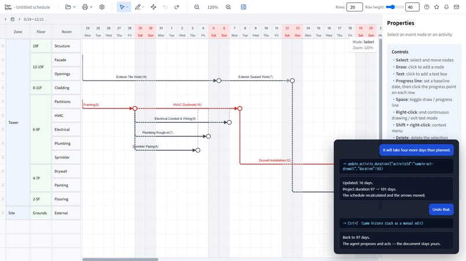
Task: Click the Exterior Tile Work(14) label
Action: (x=131, y=77)
